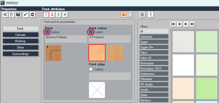Save with the floppy disk icon
The height and width of the screenshot is (103, 219).
click(x=18, y=15)
